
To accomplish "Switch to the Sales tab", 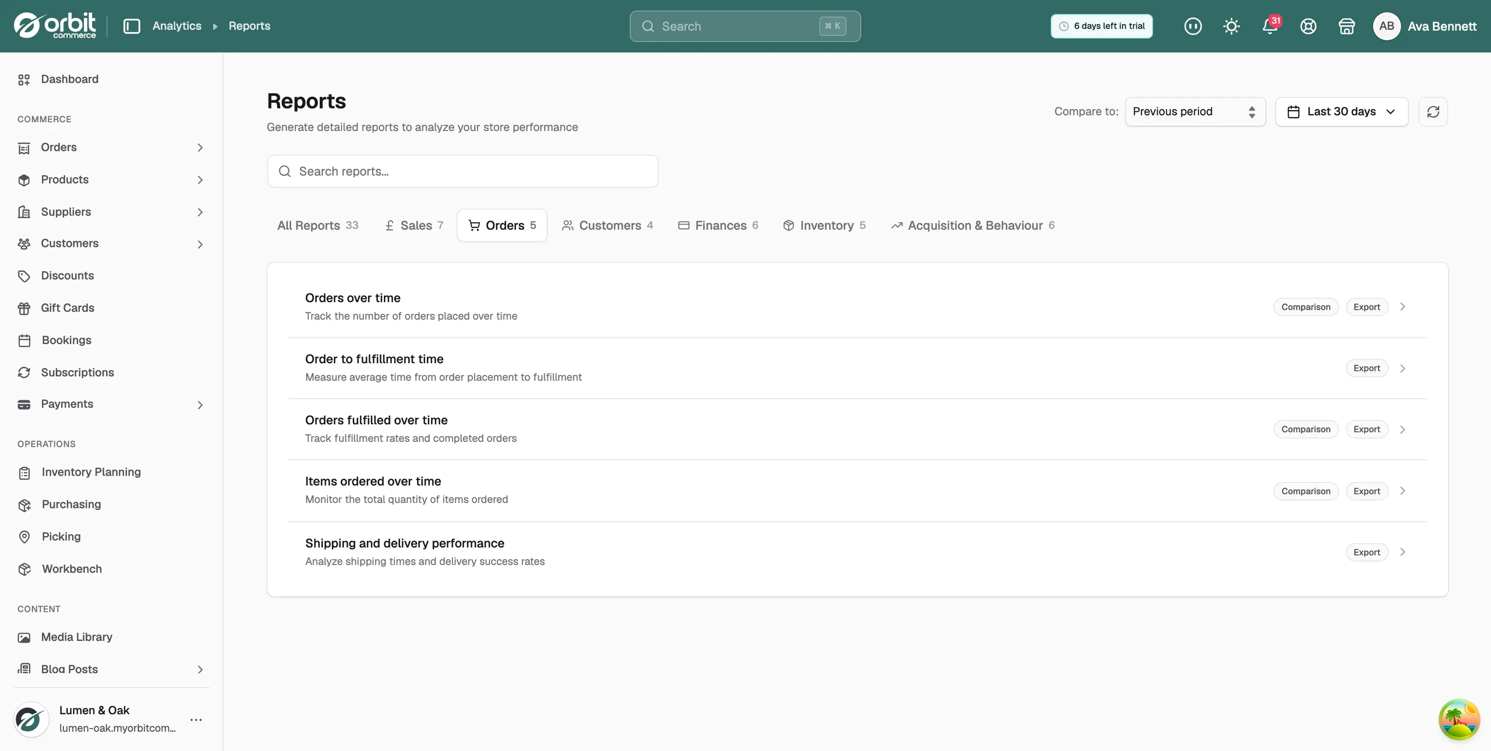I will [414, 225].
